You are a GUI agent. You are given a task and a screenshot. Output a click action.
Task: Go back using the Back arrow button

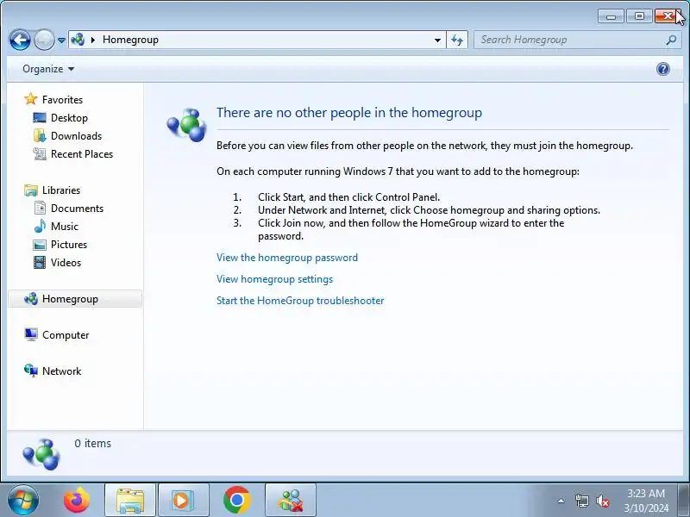click(x=20, y=40)
